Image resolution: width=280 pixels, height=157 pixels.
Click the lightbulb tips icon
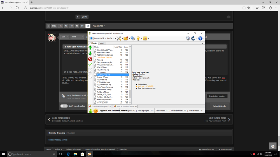(138, 38)
